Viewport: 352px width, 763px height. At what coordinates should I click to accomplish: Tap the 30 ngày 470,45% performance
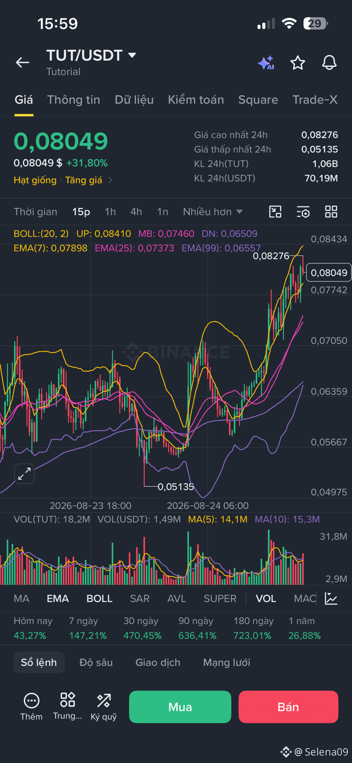pos(142,628)
